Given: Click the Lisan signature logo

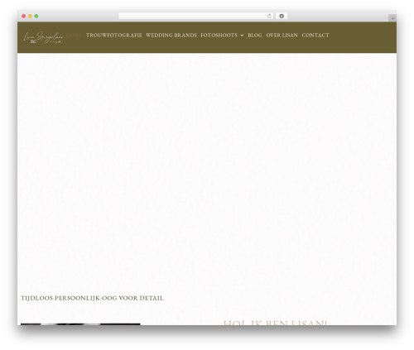Looking at the screenshot, I should pyautogui.click(x=43, y=37).
